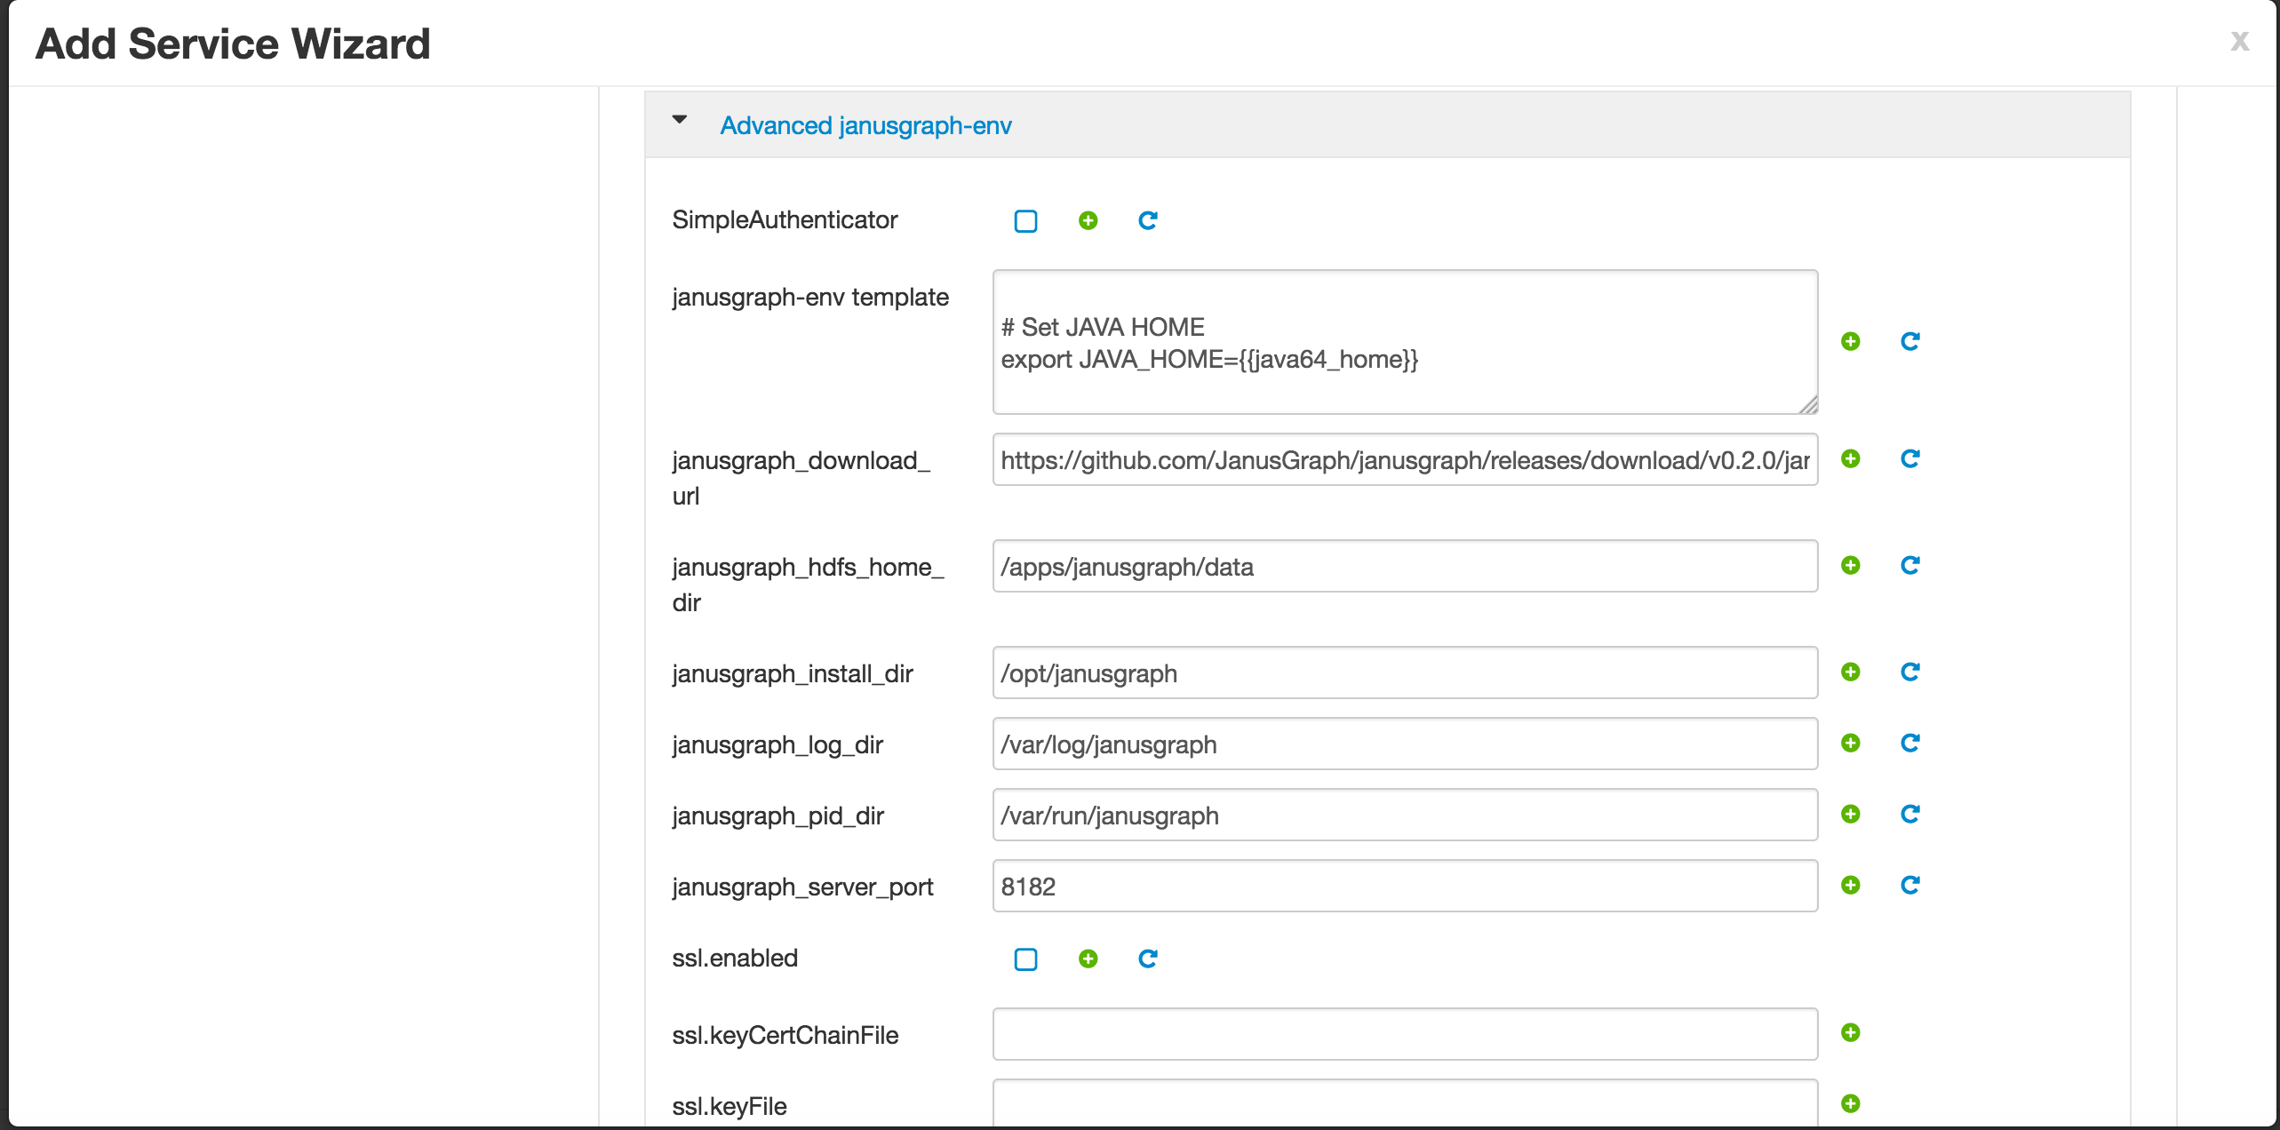The image size is (2280, 1130).
Task: Click the server port field showing 8182
Action: 1405,886
